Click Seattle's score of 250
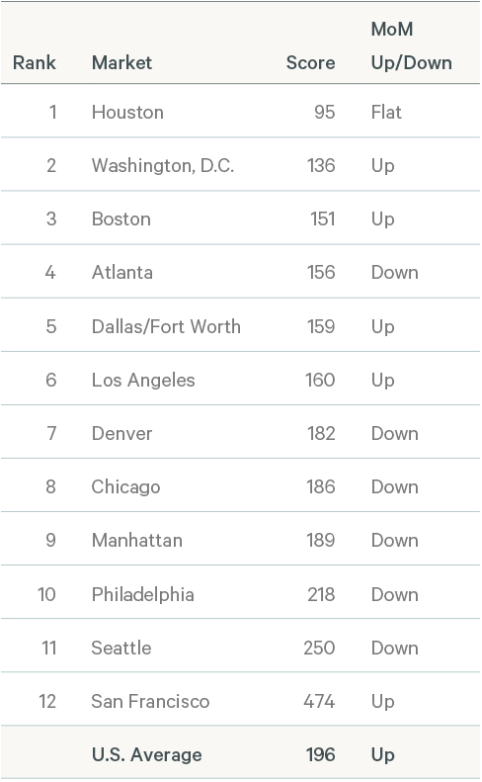Image resolution: width=482 pixels, height=782 pixels. [x=319, y=648]
